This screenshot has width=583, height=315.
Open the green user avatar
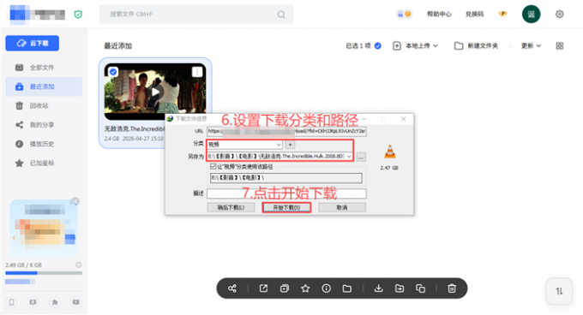point(531,14)
